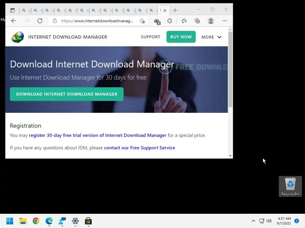Reload the current page
305x228 pixels.
(x=40, y=21)
